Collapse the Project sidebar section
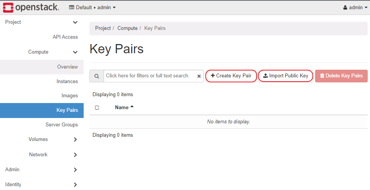Image resolution: width=370 pixels, height=190 pixels. pyautogui.click(x=75, y=22)
